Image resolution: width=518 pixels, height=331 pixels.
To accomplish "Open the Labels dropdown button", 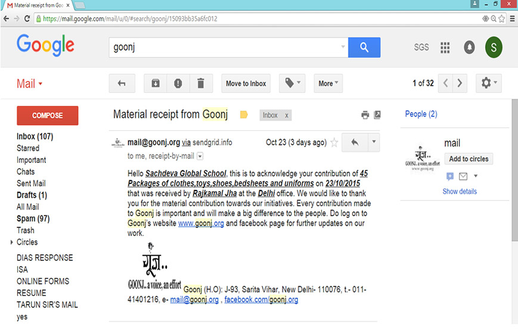I will click(292, 83).
